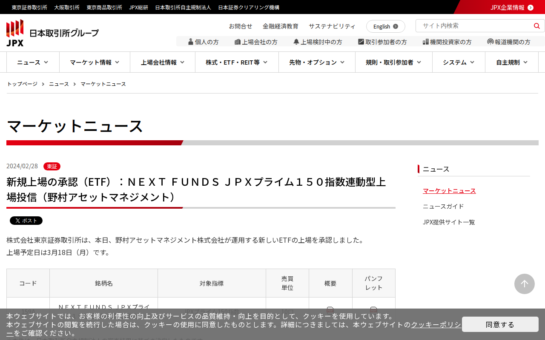Expand the 株式・ETF・REIT等 menu
Image resolution: width=545 pixels, height=340 pixels.
pos(237,62)
